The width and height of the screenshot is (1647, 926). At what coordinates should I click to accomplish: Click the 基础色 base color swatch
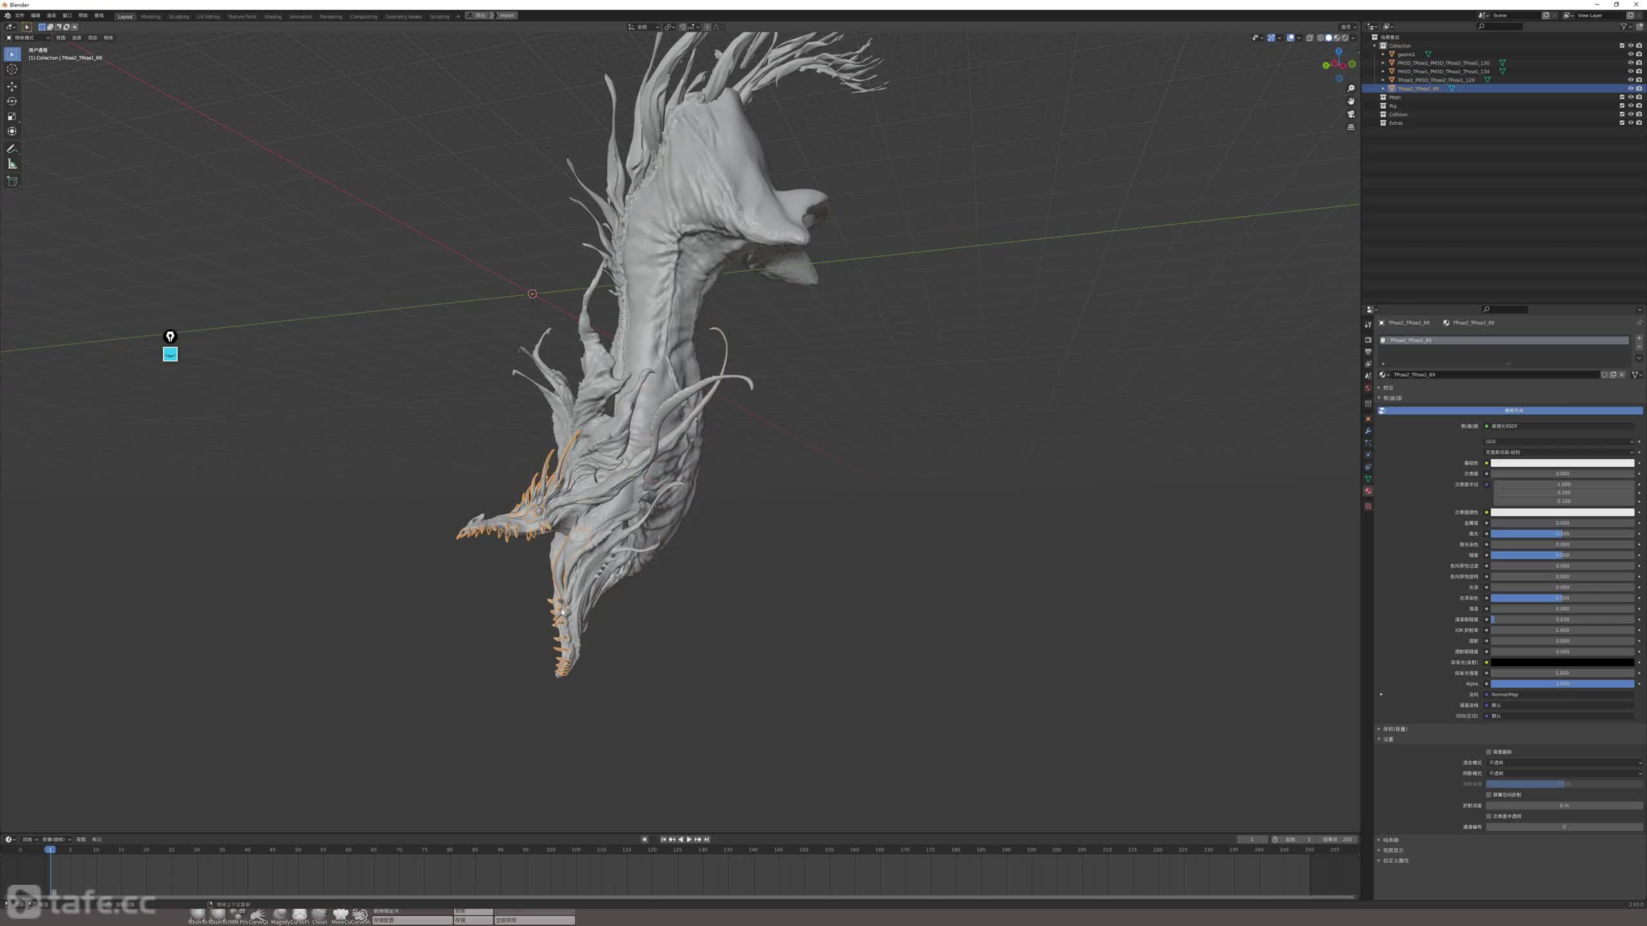(1563, 463)
